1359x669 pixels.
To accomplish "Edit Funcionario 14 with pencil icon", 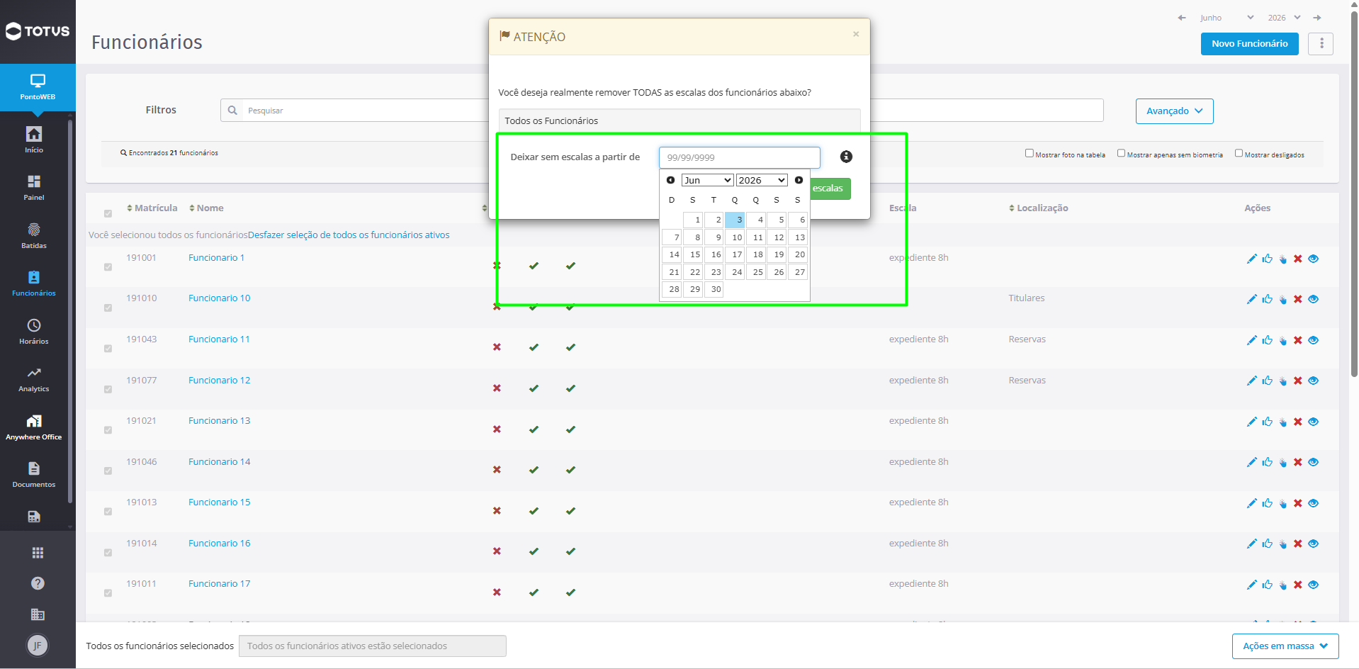I will (x=1251, y=462).
